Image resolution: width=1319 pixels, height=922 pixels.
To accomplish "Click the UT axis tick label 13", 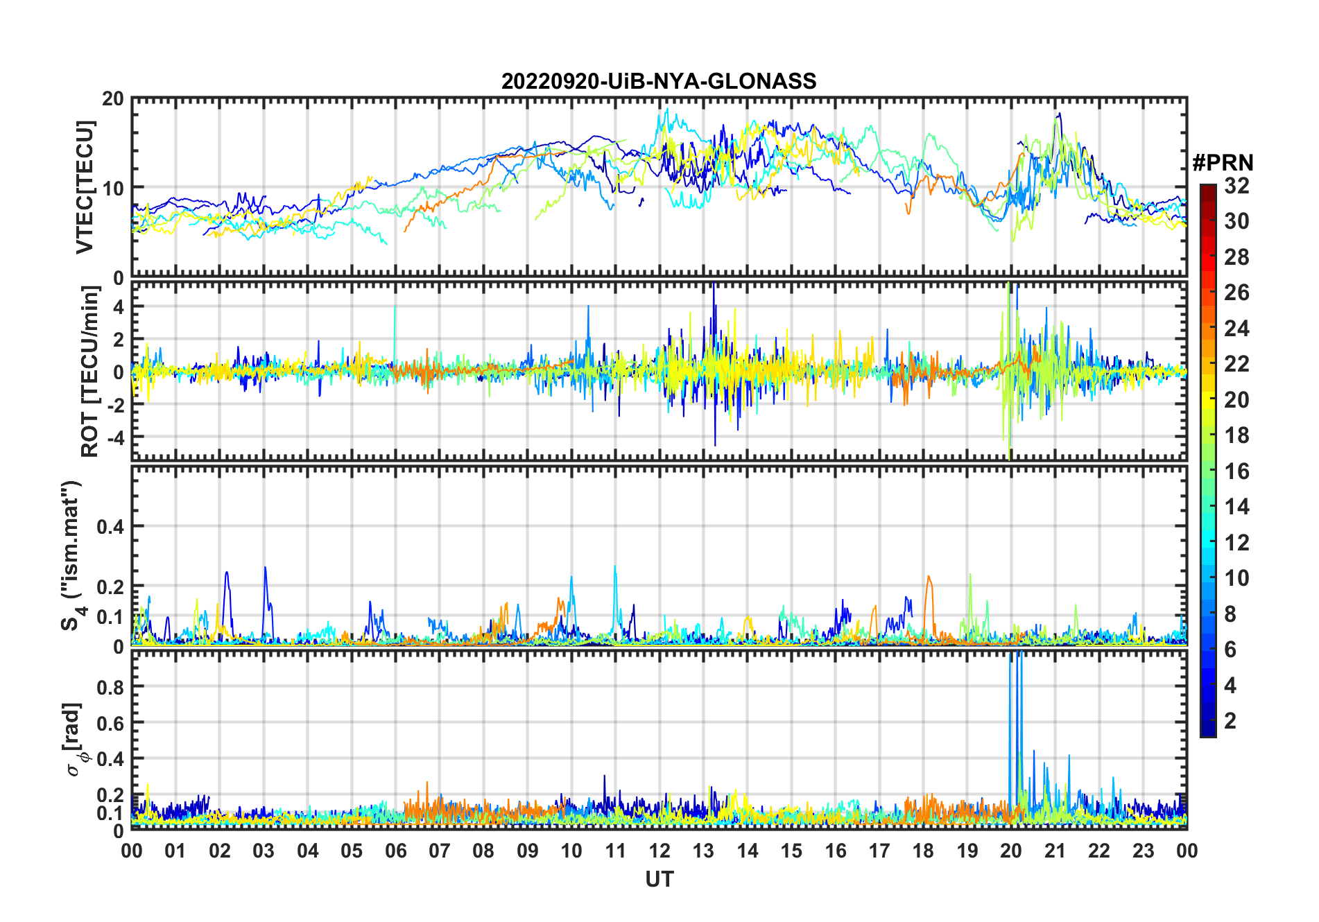I will point(703,851).
